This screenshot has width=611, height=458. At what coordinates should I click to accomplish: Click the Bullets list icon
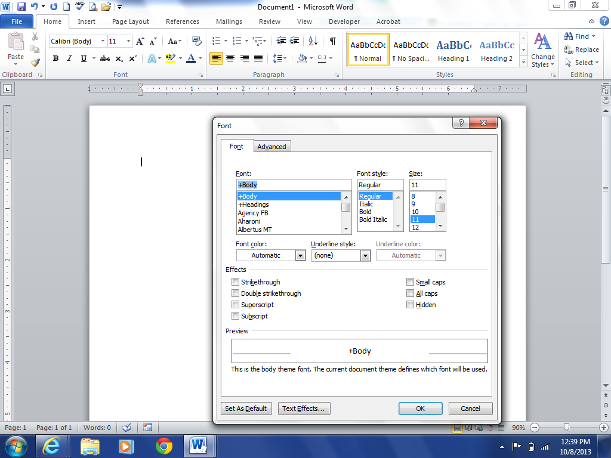[216, 41]
